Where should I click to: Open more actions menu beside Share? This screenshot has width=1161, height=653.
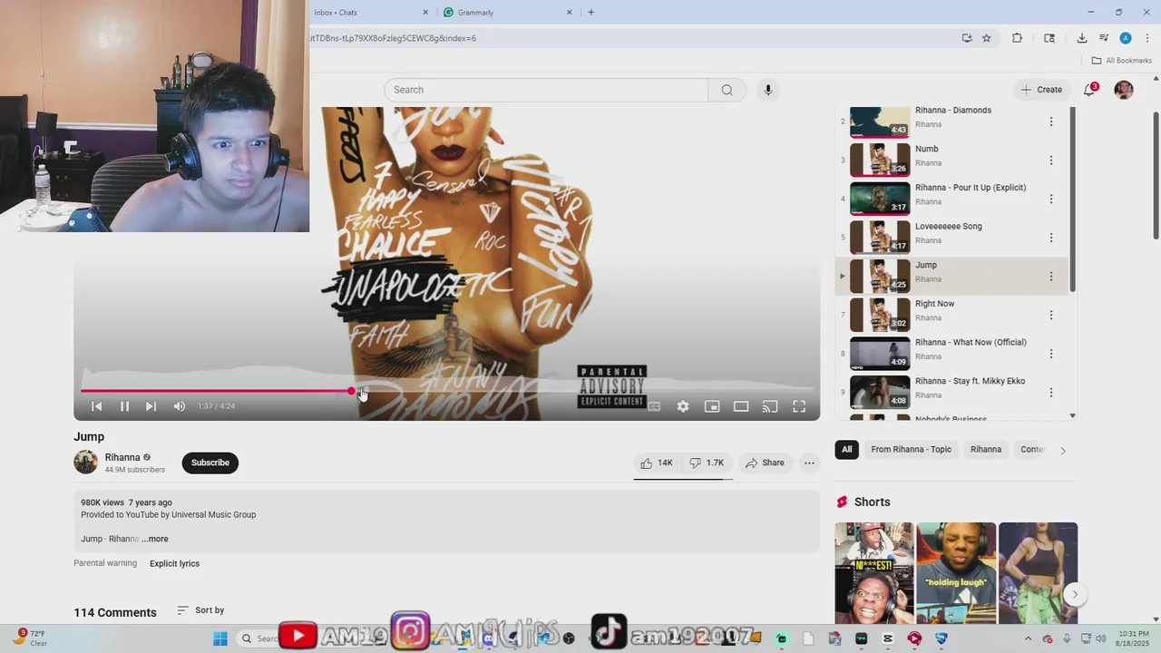pyautogui.click(x=809, y=463)
